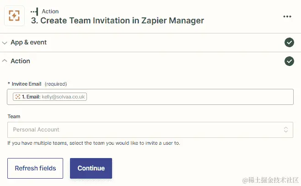
Task: Open the Team dropdown showing Personal Account
Action: (x=146, y=130)
